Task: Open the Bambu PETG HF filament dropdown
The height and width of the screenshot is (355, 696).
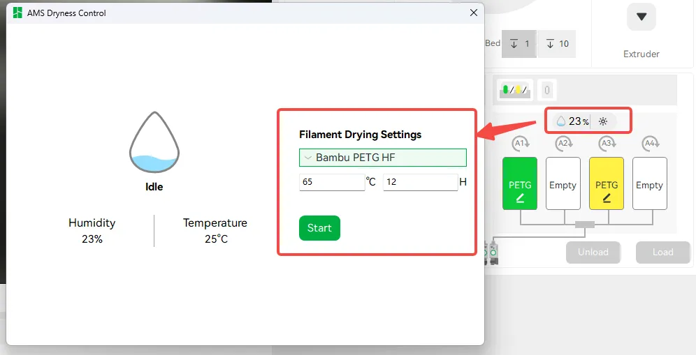Action: coord(383,158)
